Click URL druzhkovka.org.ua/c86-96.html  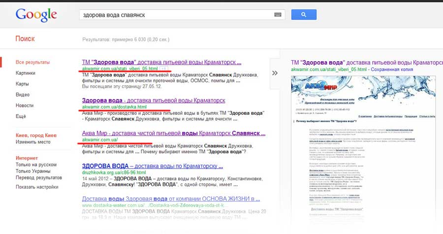coord(114,172)
